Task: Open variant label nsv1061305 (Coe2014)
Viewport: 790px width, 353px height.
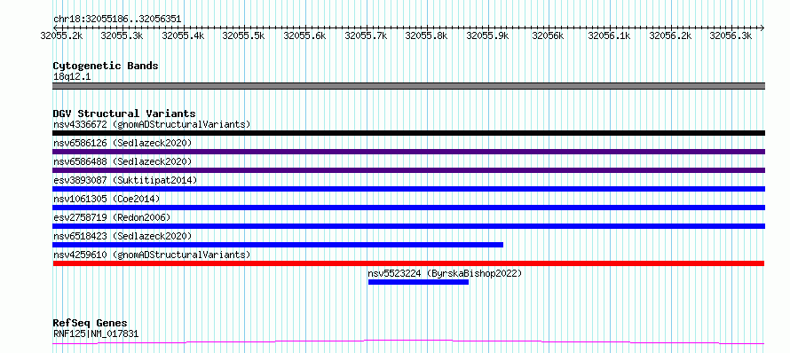Action: (x=107, y=199)
